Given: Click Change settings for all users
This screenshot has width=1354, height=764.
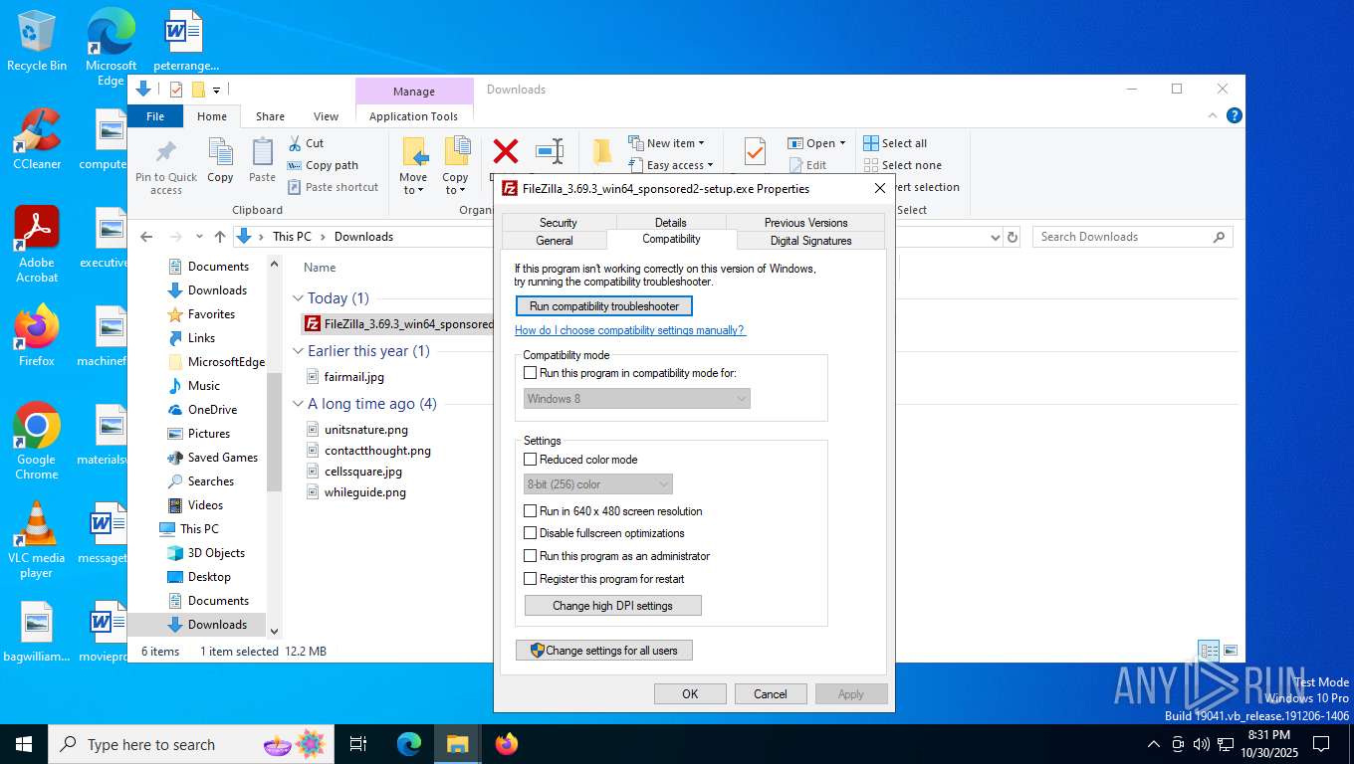Looking at the screenshot, I should tap(604, 651).
